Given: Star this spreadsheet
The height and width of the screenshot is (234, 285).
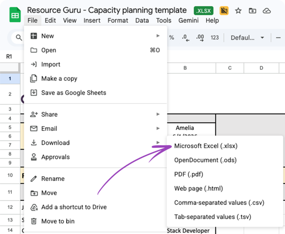Looking at the screenshot, I should click(238, 11).
